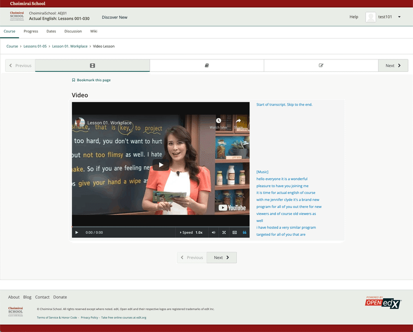Open Discover New in header
The height and width of the screenshot is (332, 413).
coord(115,17)
